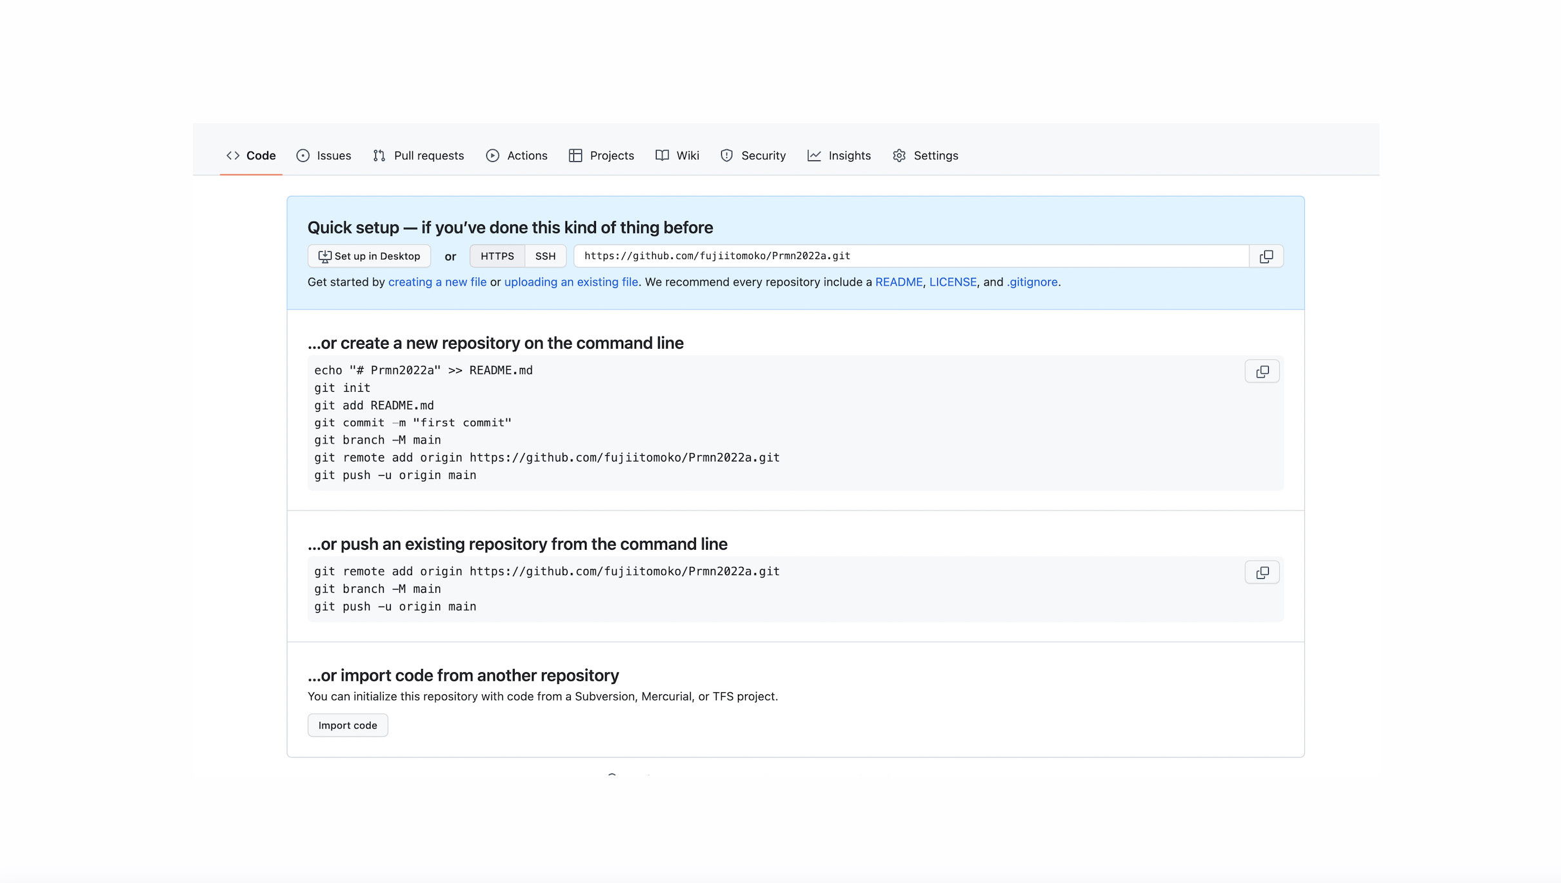Follow the uploading an existing file link

[x=571, y=282]
